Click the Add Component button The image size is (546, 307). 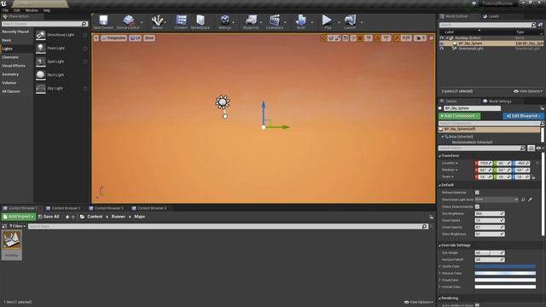pos(460,116)
